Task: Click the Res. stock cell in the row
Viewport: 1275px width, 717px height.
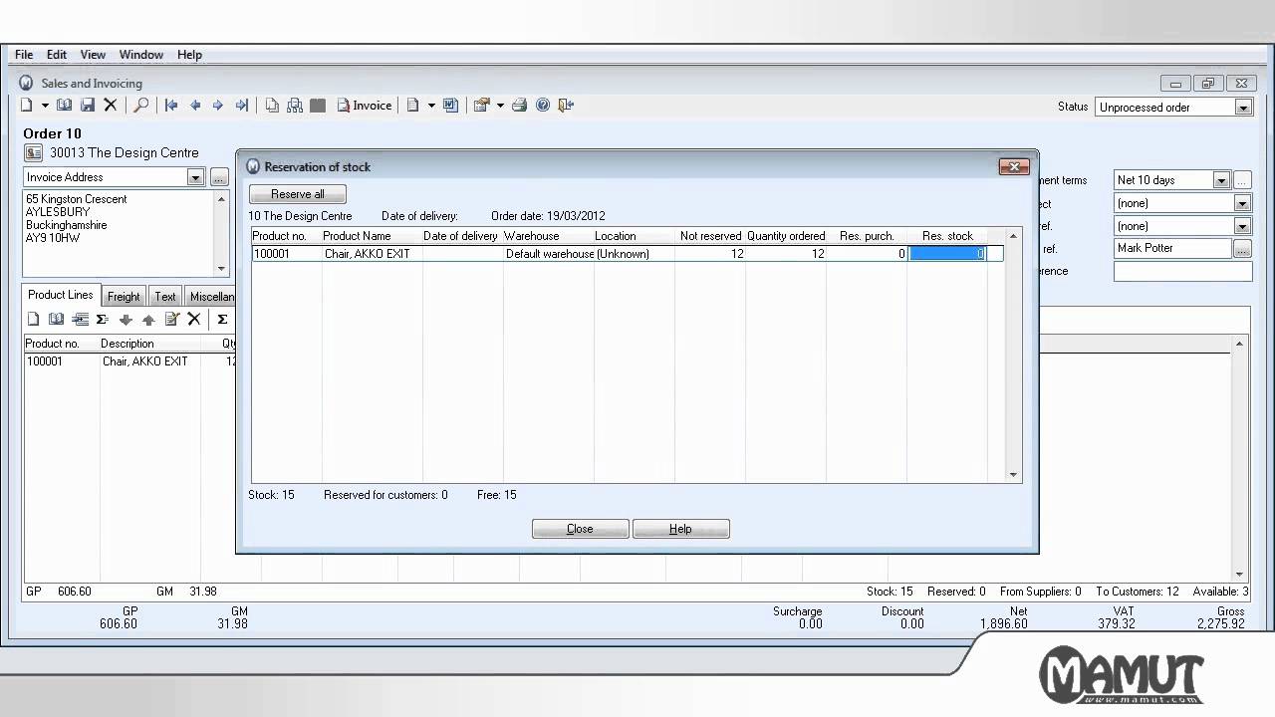Action: pyautogui.click(x=947, y=254)
